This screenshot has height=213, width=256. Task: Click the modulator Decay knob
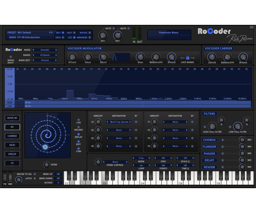(103, 57)
